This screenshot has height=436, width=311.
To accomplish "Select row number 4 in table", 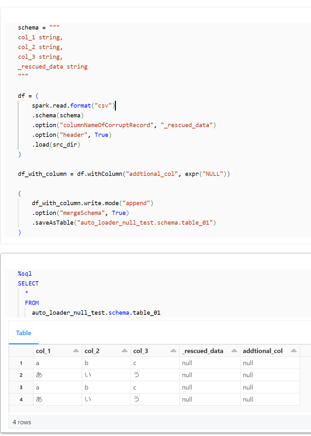I will tap(21, 399).
